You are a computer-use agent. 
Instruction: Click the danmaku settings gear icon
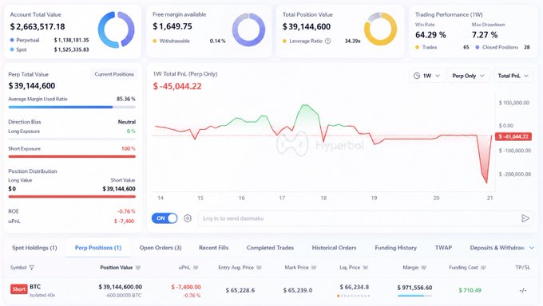point(188,218)
